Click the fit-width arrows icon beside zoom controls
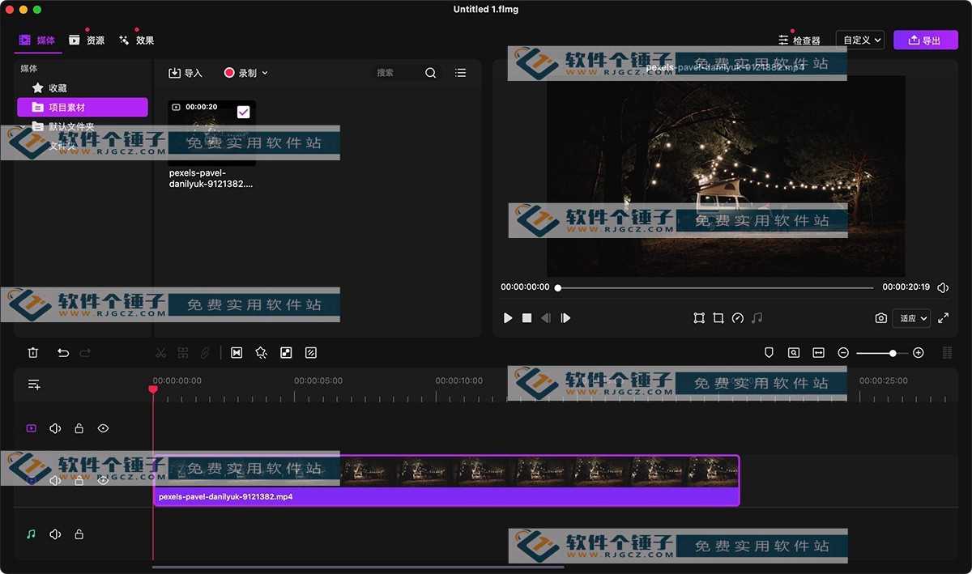 [x=818, y=353]
